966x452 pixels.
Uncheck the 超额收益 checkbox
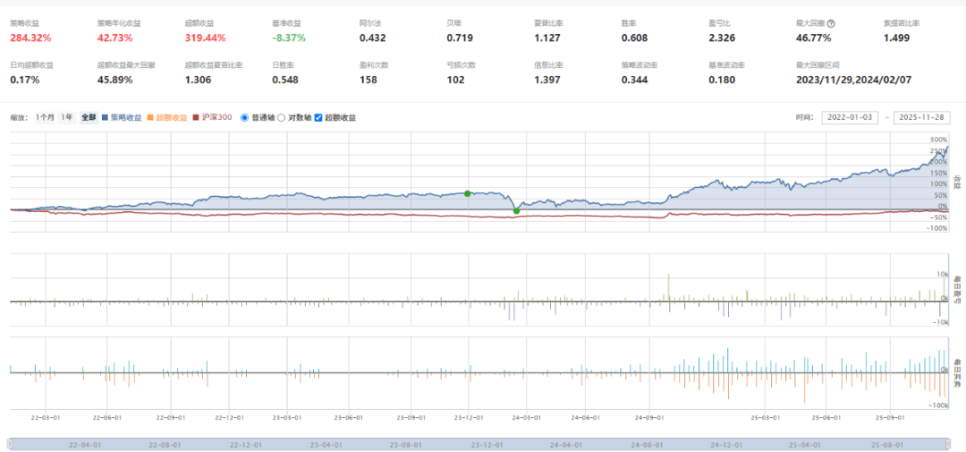tap(318, 117)
